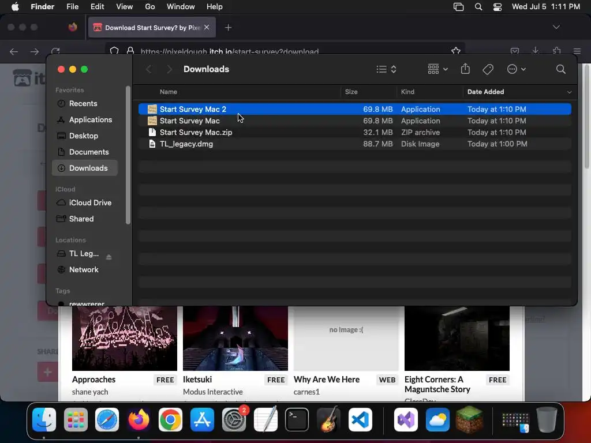
Task: Open the View menu
Action: tap(125, 7)
